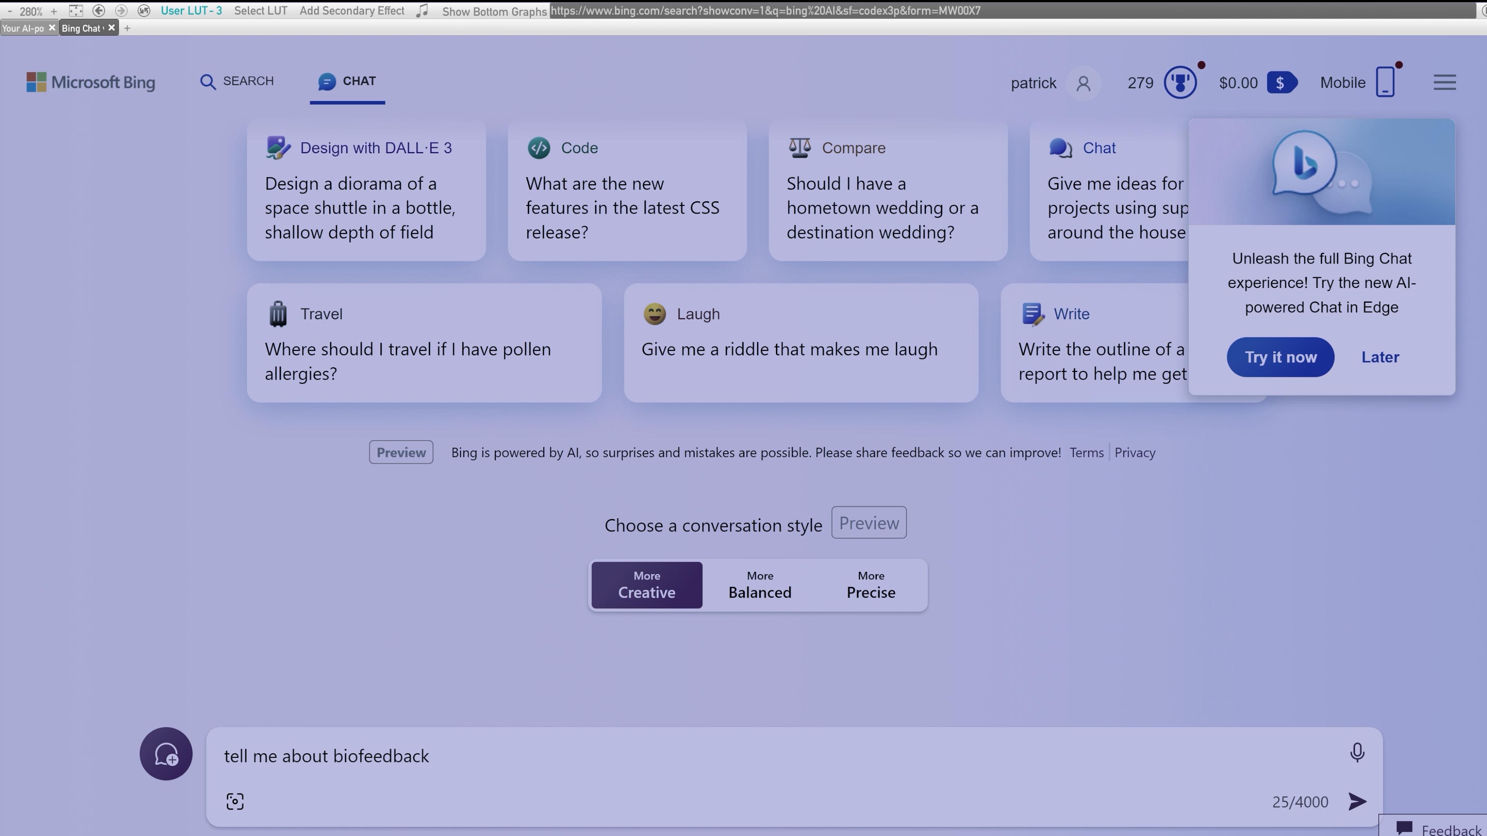Image resolution: width=1487 pixels, height=836 pixels.
Task: Open the Terms link
Action: (x=1086, y=453)
